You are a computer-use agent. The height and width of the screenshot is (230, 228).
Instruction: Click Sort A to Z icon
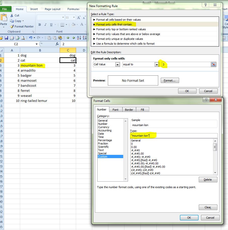tap(79, 38)
